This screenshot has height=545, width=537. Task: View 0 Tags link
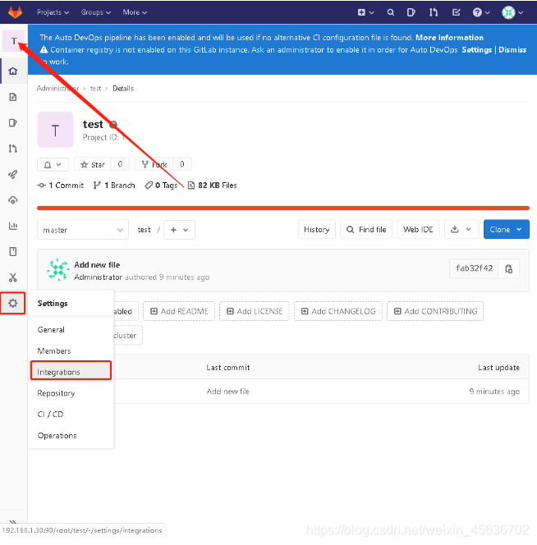tap(162, 185)
